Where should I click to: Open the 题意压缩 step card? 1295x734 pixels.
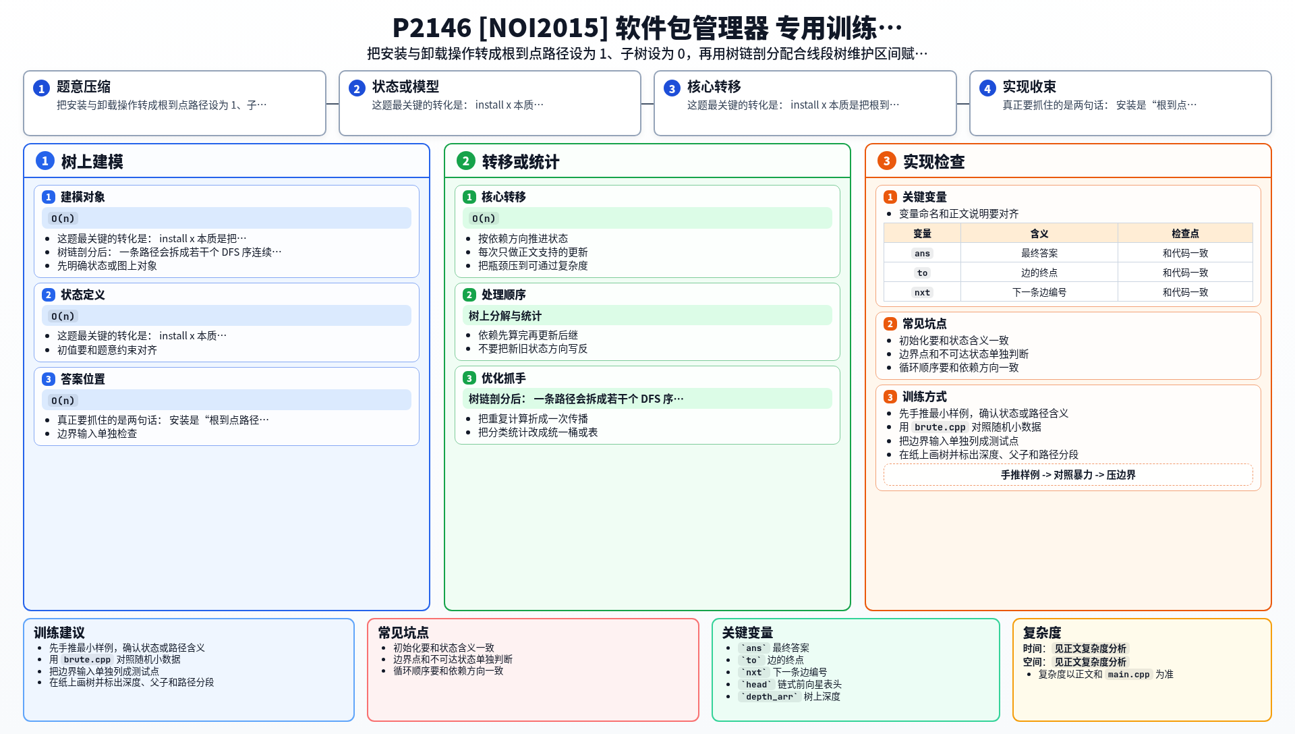(175, 103)
